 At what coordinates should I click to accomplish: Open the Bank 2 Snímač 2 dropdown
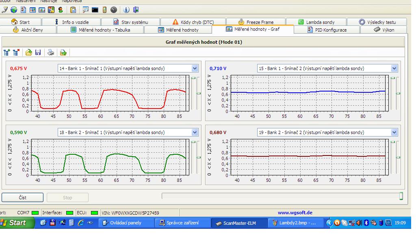[394, 132]
